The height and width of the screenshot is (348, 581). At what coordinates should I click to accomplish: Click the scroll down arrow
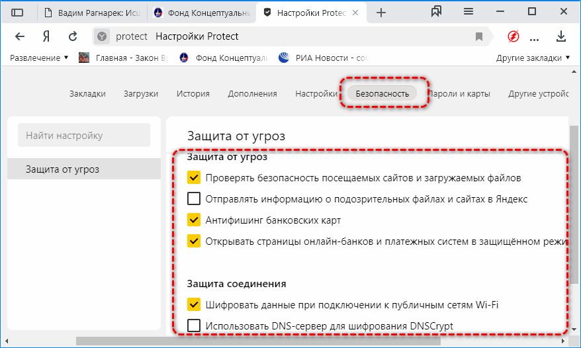pyautogui.click(x=574, y=329)
